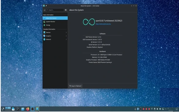Click the Energy sidebar icon
This screenshot has height=112, width=179.
point(44,25)
